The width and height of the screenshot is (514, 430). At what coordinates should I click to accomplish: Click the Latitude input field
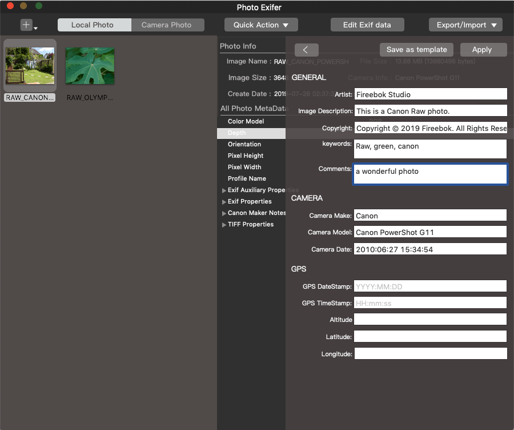point(430,336)
